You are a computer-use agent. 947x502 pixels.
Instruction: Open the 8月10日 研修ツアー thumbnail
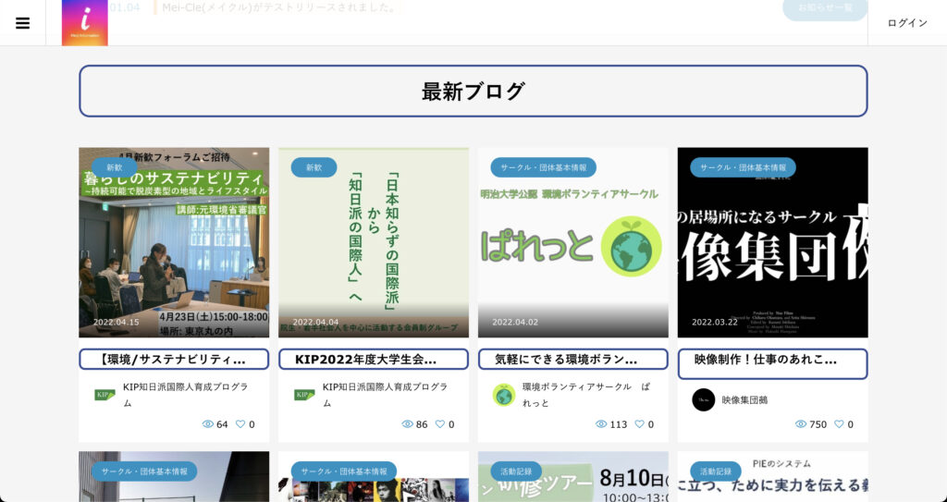[x=573, y=477]
